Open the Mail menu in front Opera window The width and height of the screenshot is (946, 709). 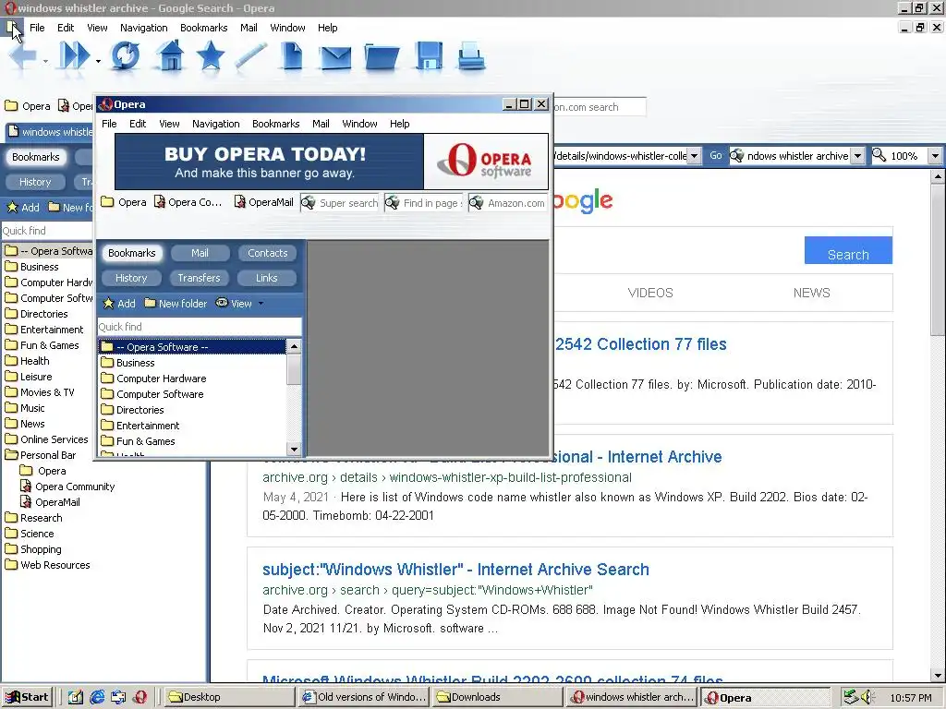(321, 124)
